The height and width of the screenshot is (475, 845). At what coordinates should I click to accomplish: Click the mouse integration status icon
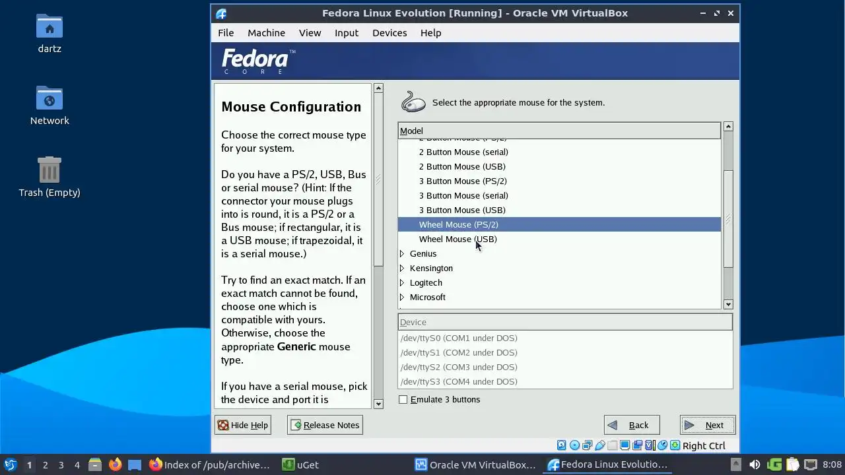pyautogui.click(x=663, y=445)
